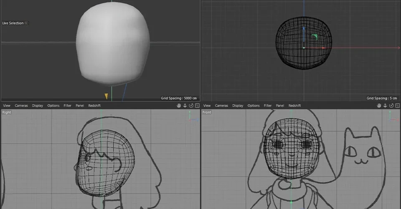Click the red X axis arrow handle
401x209 pixels.
point(323,48)
